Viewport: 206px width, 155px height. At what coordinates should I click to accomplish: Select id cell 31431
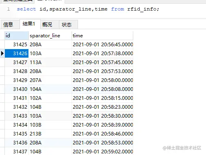coord(17,98)
